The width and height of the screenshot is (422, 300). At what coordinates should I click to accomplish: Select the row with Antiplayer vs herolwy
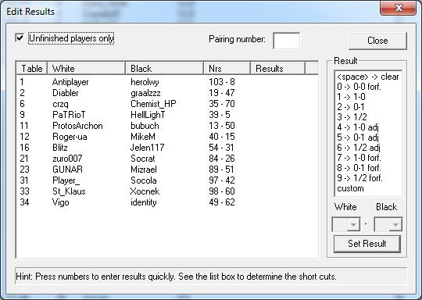[167, 82]
